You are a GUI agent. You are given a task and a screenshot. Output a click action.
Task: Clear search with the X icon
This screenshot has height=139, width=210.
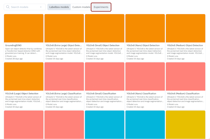pyautogui.click(x=41, y=7)
